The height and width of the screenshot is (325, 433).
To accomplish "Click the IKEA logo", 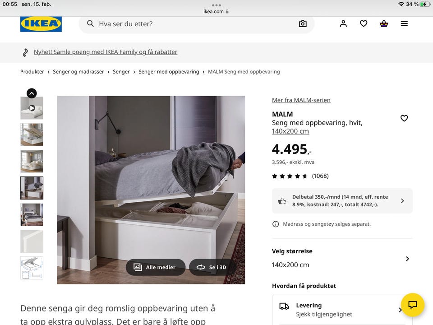I will 41,24.
